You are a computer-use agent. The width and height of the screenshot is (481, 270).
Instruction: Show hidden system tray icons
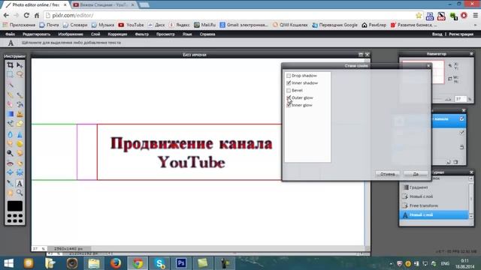pyautogui.click(x=391, y=263)
